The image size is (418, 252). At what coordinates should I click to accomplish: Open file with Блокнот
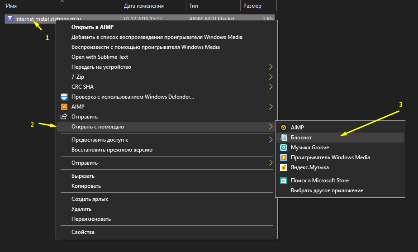click(340, 138)
